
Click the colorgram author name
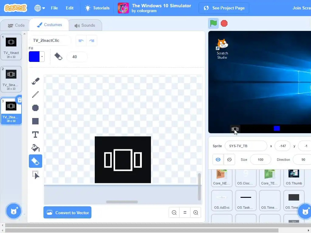147,11
